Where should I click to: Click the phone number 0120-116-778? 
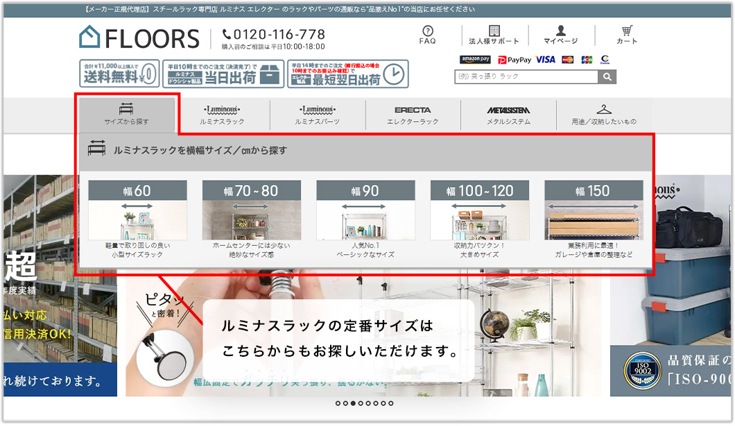click(x=274, y=34)
